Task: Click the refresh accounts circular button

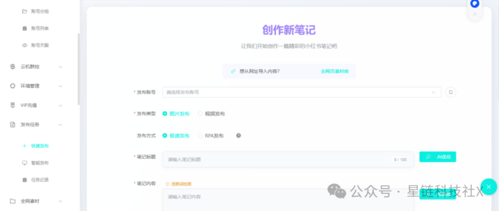Action: pyautogui.click(x=451, y=92)
